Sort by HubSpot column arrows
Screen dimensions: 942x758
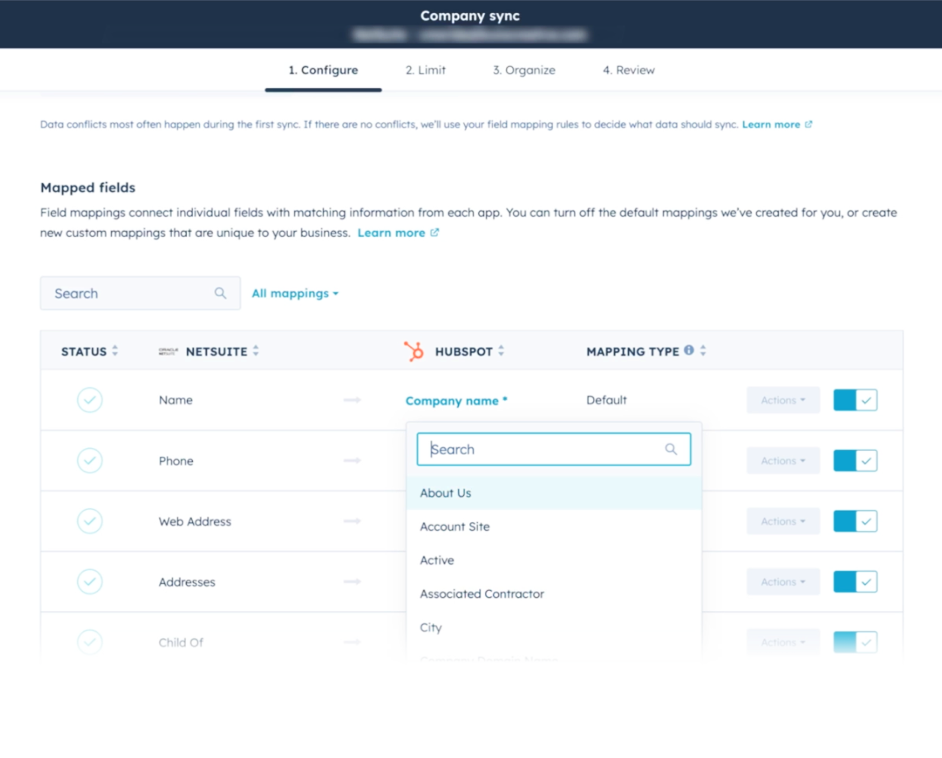click(x=501, y=351)
